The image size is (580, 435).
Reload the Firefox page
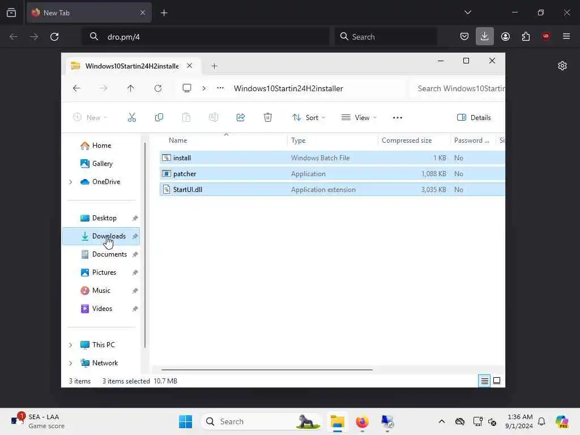54,37
